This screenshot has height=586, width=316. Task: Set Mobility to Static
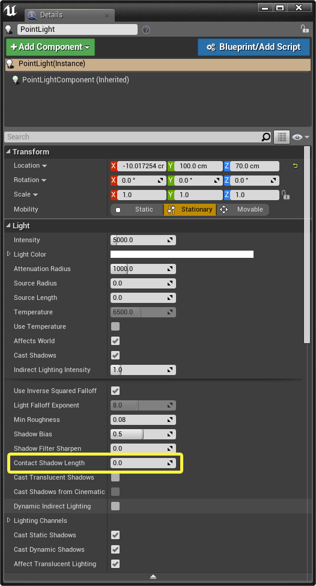pyautogui.click(x=137, y=210)
